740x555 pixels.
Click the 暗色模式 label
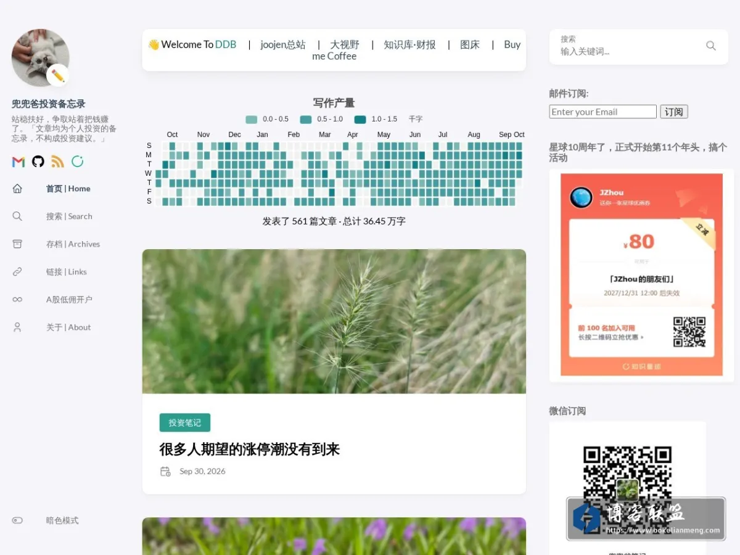[x=62, y=520]
